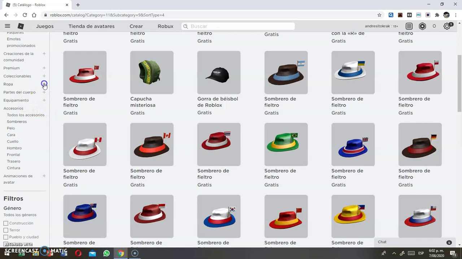Click brown fedora with Canada flag
Viewport: 462px width, 259px height.
[x=152, y=144]
